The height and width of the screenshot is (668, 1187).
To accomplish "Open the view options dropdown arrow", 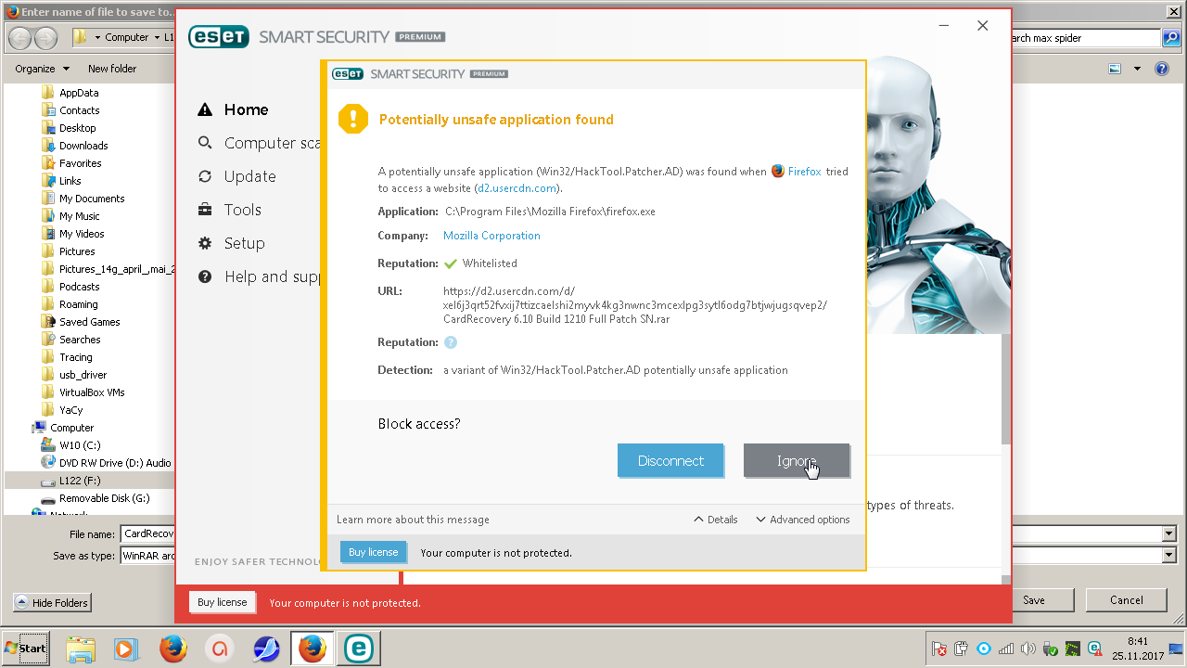I will pyautogui.click(x=1138, y=69).
